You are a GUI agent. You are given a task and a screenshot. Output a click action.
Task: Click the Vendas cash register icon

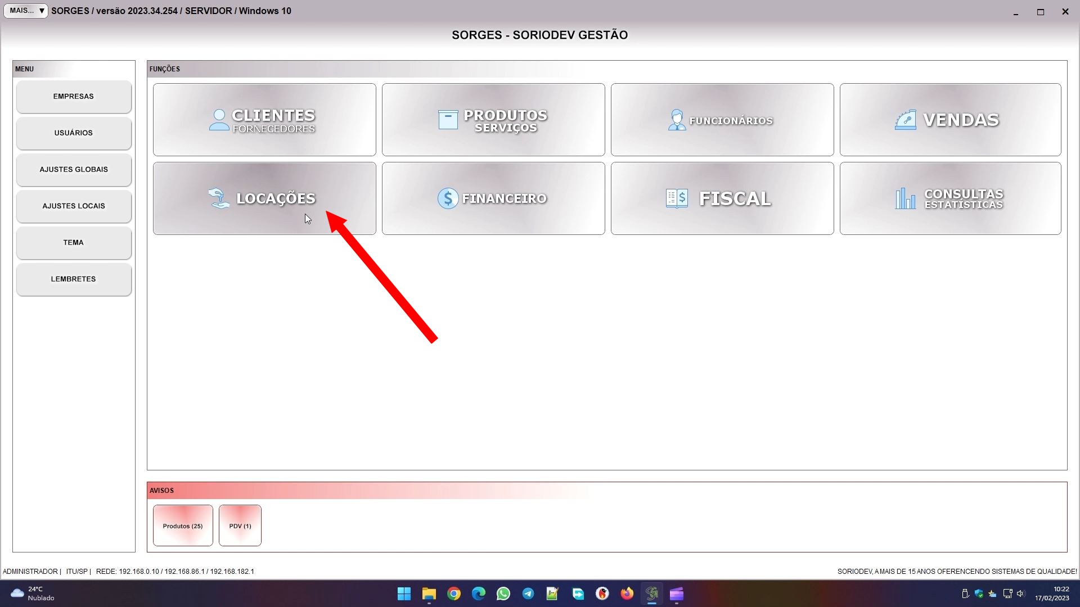click(905, 120)
